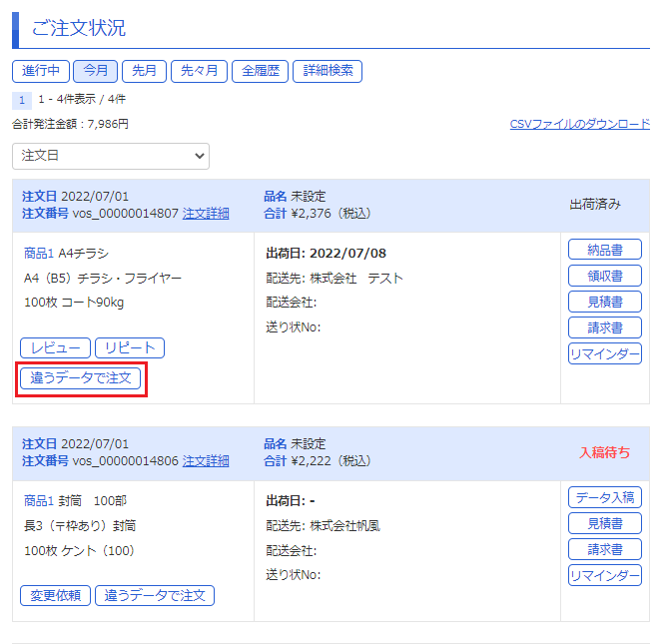Go to page 1 of results
Image resolution: width=667 pixels, height=644 pixels.
pyautogui.click(x=22, y=100)
